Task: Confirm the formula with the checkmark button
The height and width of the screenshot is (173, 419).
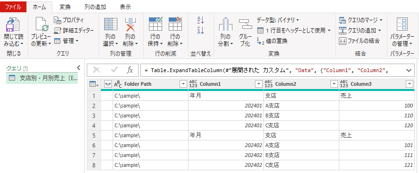Action: pyautogui.click(x=115, y=70)
